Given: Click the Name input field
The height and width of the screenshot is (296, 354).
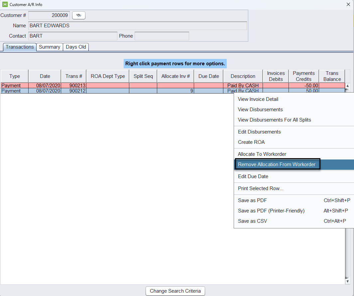Looking at the screenshot, I should [138, 26].
